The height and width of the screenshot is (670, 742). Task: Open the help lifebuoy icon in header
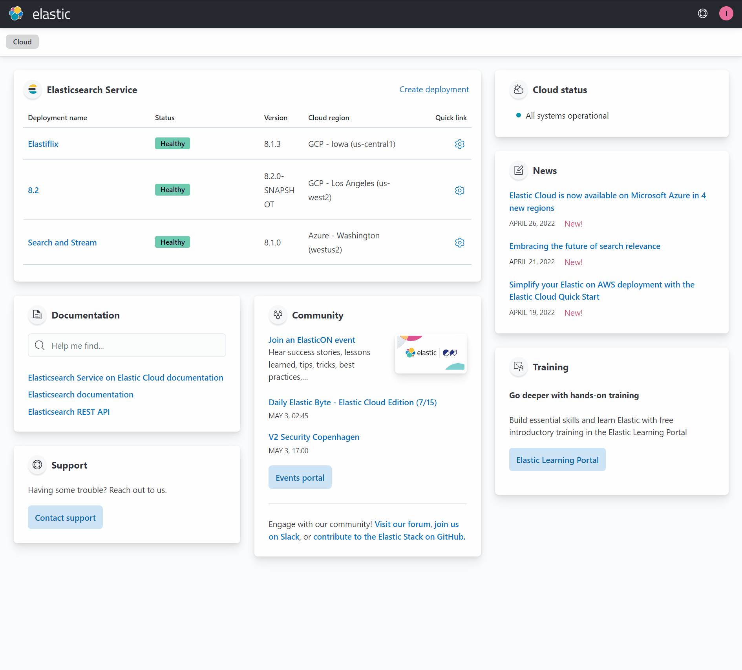tap(702, 14)
